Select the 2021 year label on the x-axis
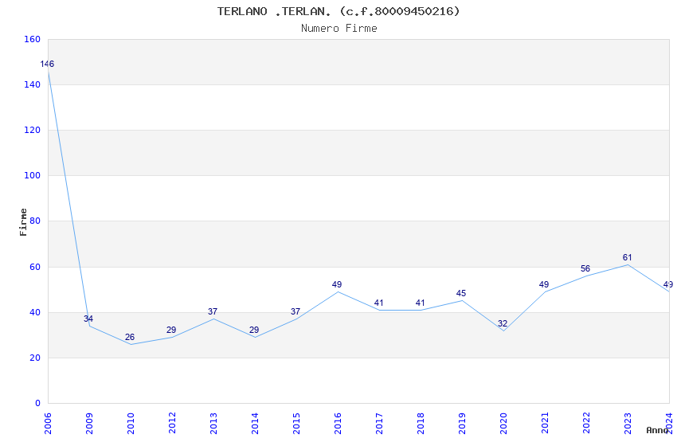This screenshot has width=677, height=438. 545,423
